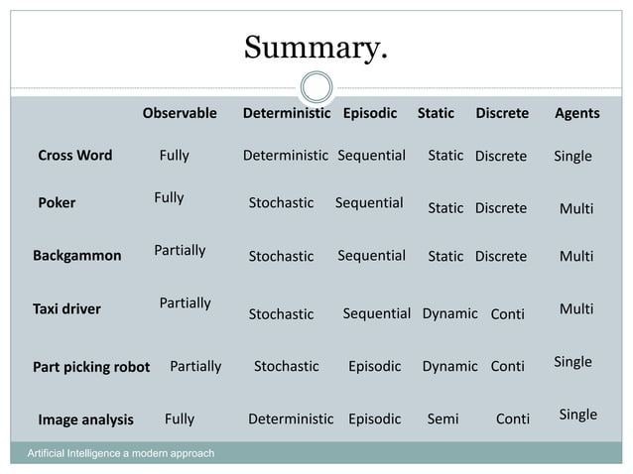Image resolution: width=633 pixels, height=474 pixels.
Task: Select Single in the Cross Word row
Action: pyautogui.click(x=572, y=156)
